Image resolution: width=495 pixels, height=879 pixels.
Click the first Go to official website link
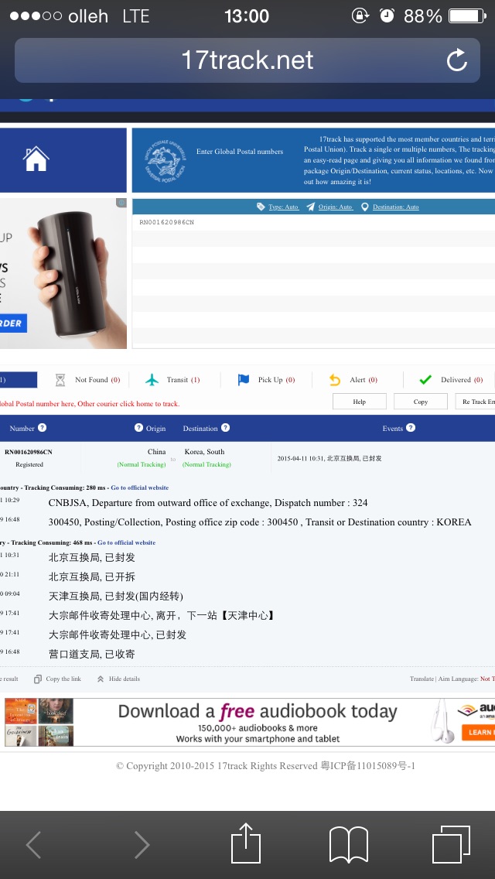click(x=139, y=487)
